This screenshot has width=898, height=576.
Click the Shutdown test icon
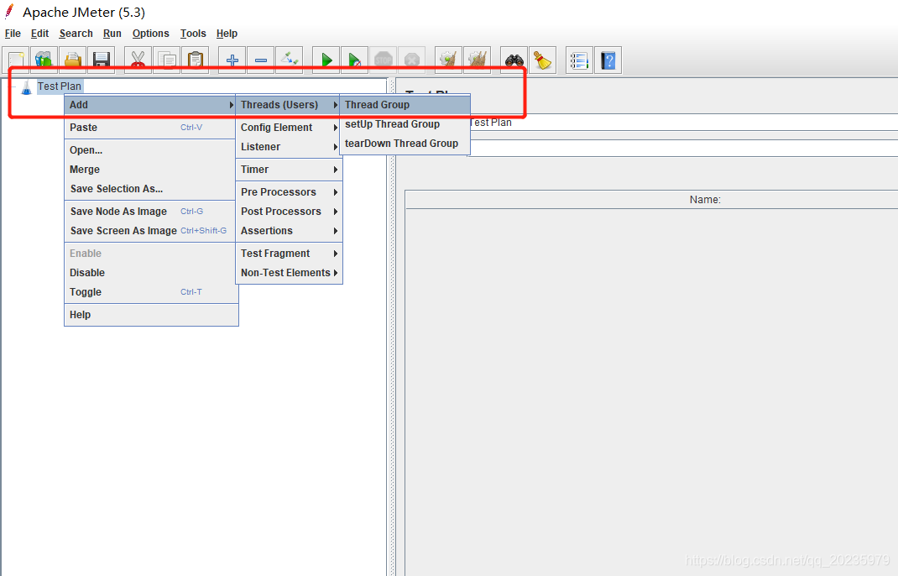click(412, 60)
